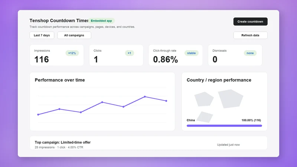The width and height of the screenshot is (297, 167).
Task: Click the Dismissals card label
Action: 219,50
